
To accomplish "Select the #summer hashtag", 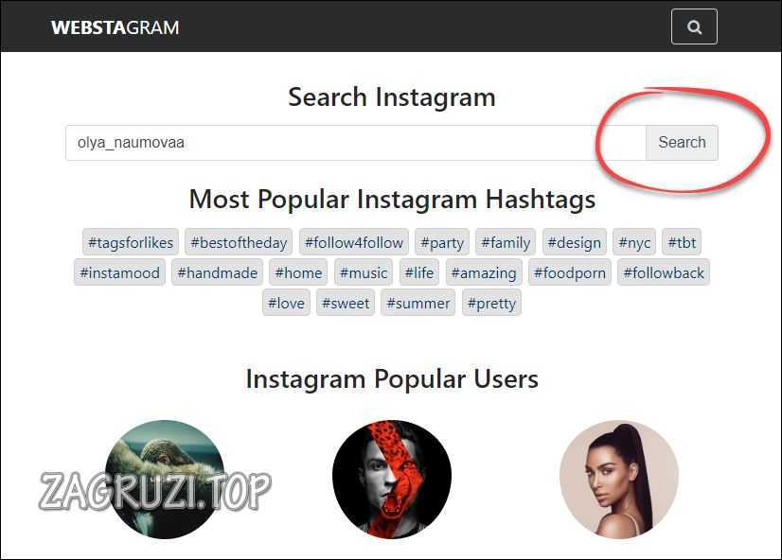I will pyautogui.click(x=418, y=303).
